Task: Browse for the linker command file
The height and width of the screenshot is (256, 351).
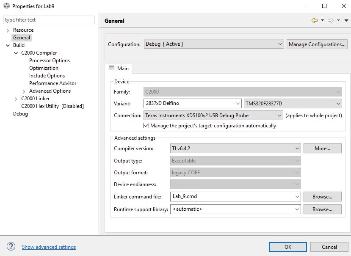Action: click(x=322, y=197)
